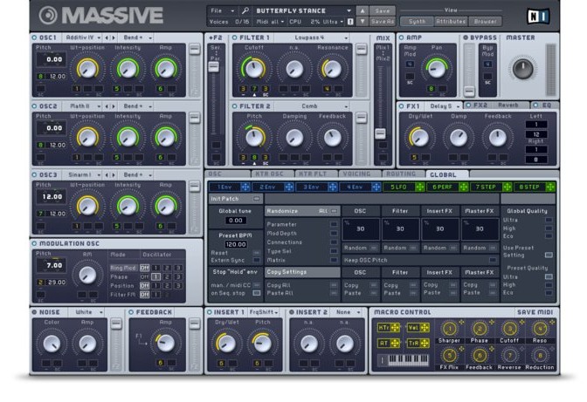Click the previous preset up arrow
This screenshot has width=587, height=402.
pos(362,10)
